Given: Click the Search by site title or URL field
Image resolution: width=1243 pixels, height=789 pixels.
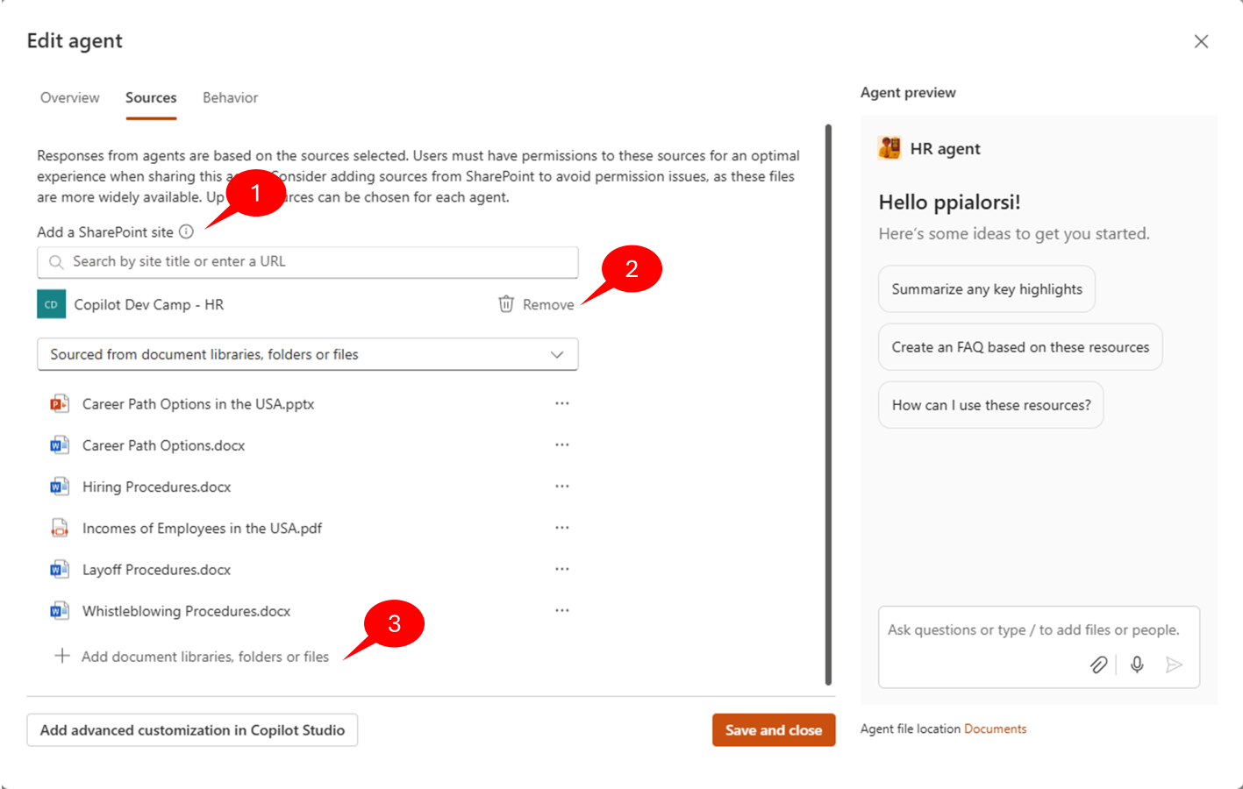Looking at the screenshot, I should [x=308, y=262].
